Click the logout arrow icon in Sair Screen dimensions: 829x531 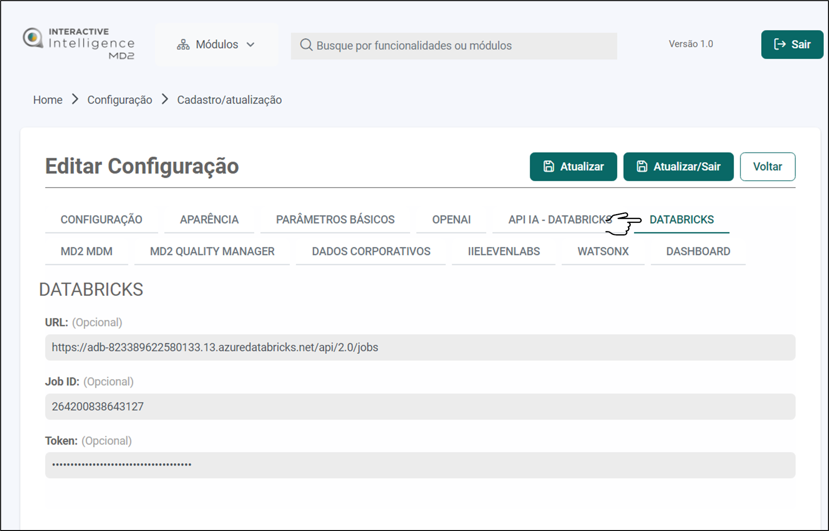tap(780, 44)
